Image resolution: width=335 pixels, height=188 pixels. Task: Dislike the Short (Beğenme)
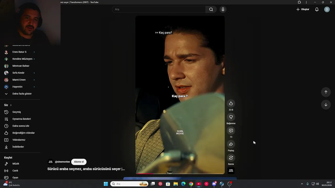[231, 117]
